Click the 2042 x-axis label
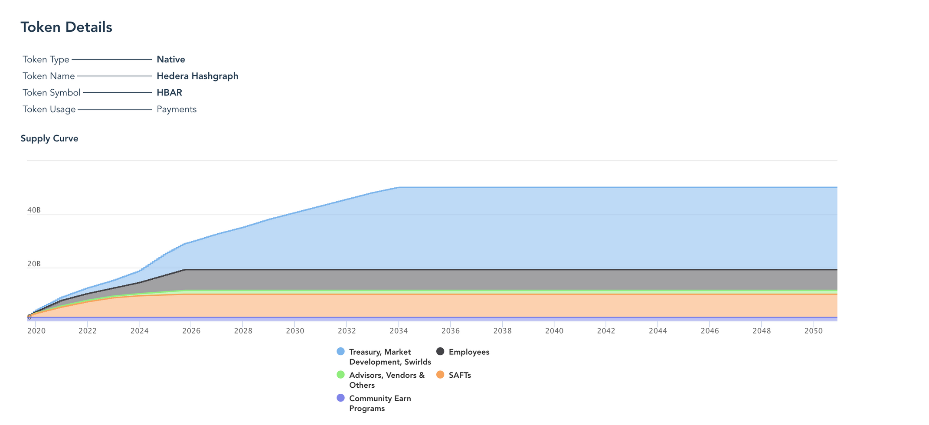Image resolution: width=929 pixels, height=425 pixels. point(606,331)
